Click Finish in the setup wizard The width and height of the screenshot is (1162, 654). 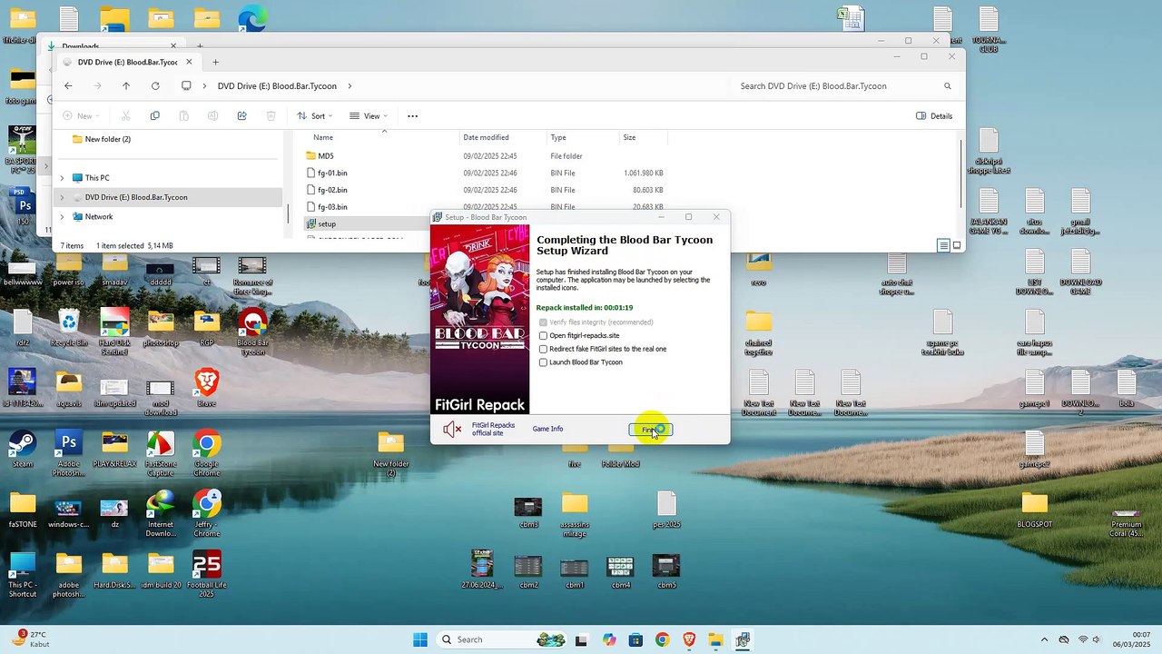click(x=650, y=430)
